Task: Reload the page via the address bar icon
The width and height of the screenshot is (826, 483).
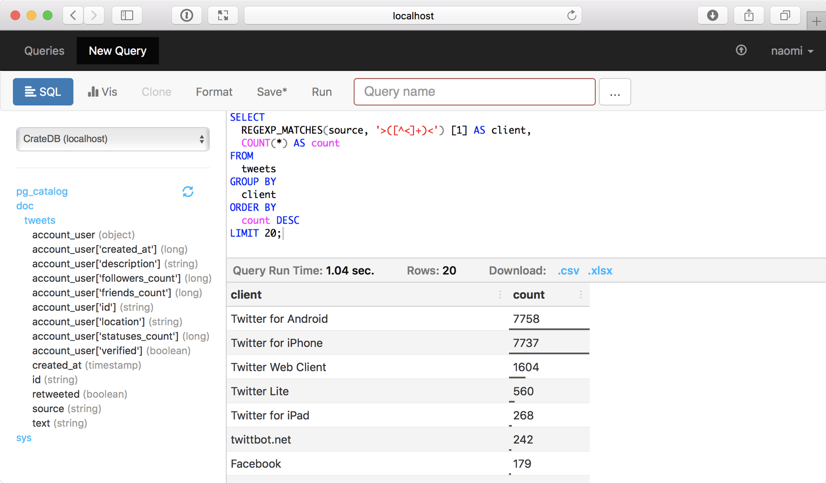Action: 572,16
